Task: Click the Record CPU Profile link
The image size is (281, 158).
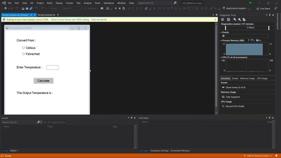Action: point(235,106)
